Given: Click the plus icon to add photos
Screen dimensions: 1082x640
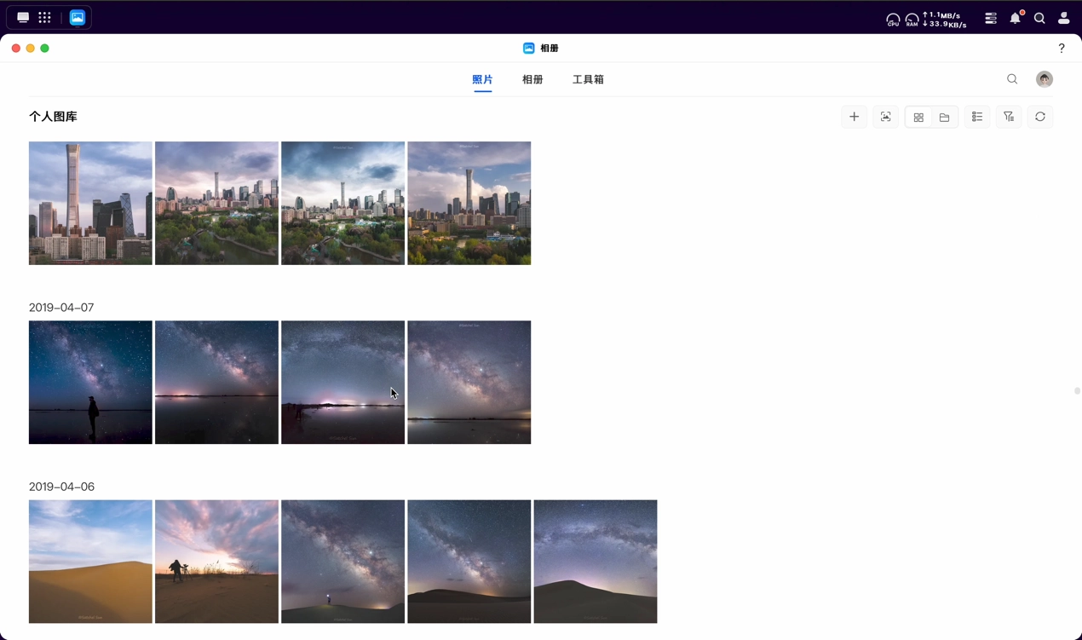Looking at the screenshot, I should (854, 117).
